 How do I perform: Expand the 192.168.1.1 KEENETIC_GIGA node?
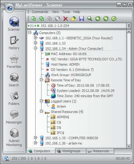(x=36, y=38)
